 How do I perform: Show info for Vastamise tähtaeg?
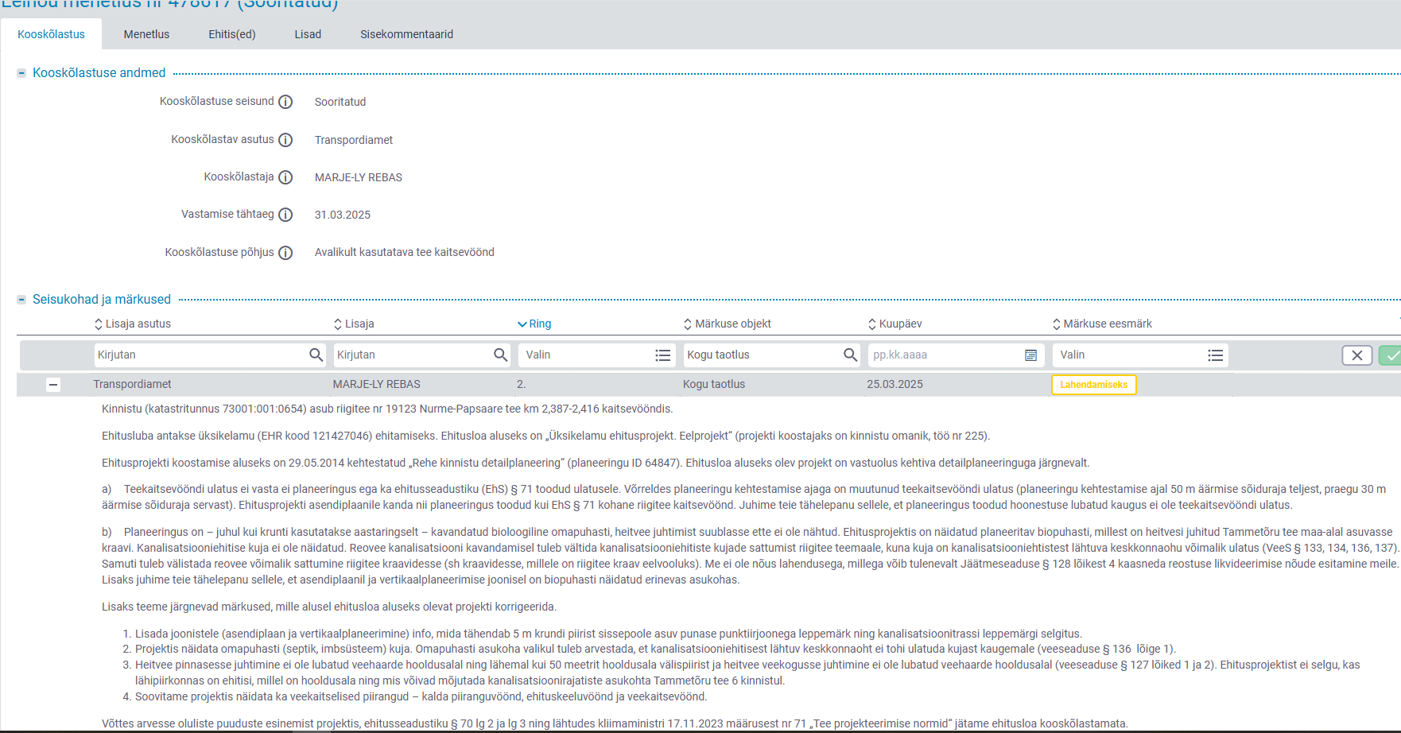coord(285,215)
